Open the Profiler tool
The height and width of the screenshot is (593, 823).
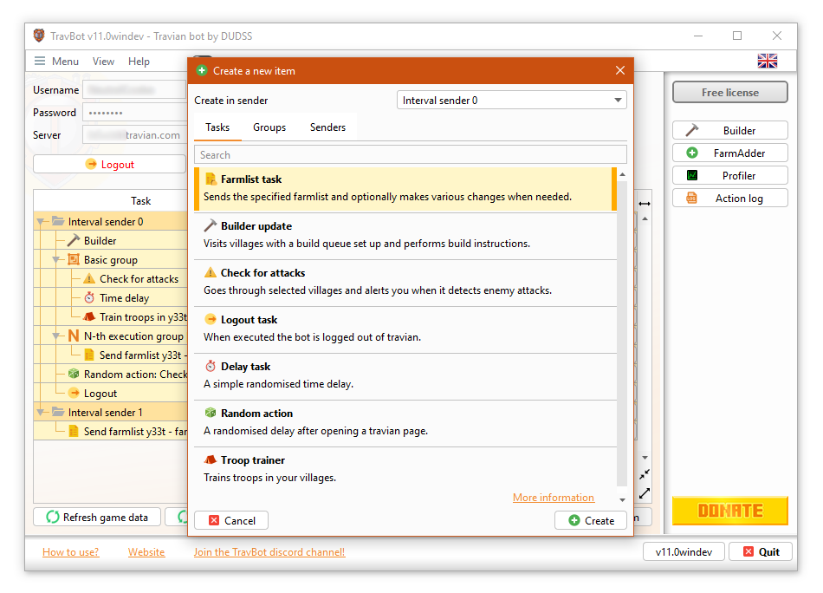click(729, 175)
